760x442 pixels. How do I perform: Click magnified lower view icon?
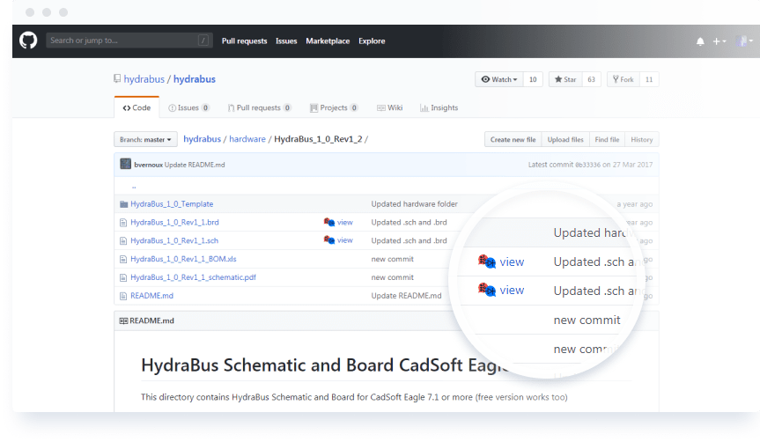[487, 290]
